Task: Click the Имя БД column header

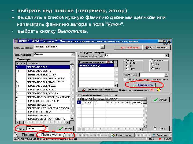Action: coord(87,99)
